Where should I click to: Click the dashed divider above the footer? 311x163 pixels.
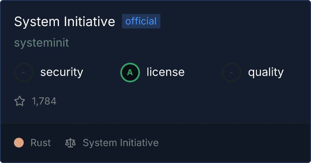155,123
